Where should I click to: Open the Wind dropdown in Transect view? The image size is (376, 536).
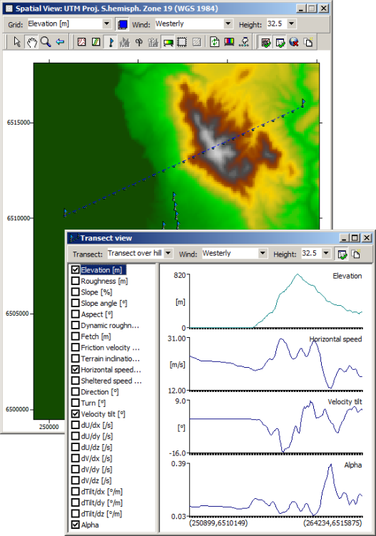coord(263,253)
